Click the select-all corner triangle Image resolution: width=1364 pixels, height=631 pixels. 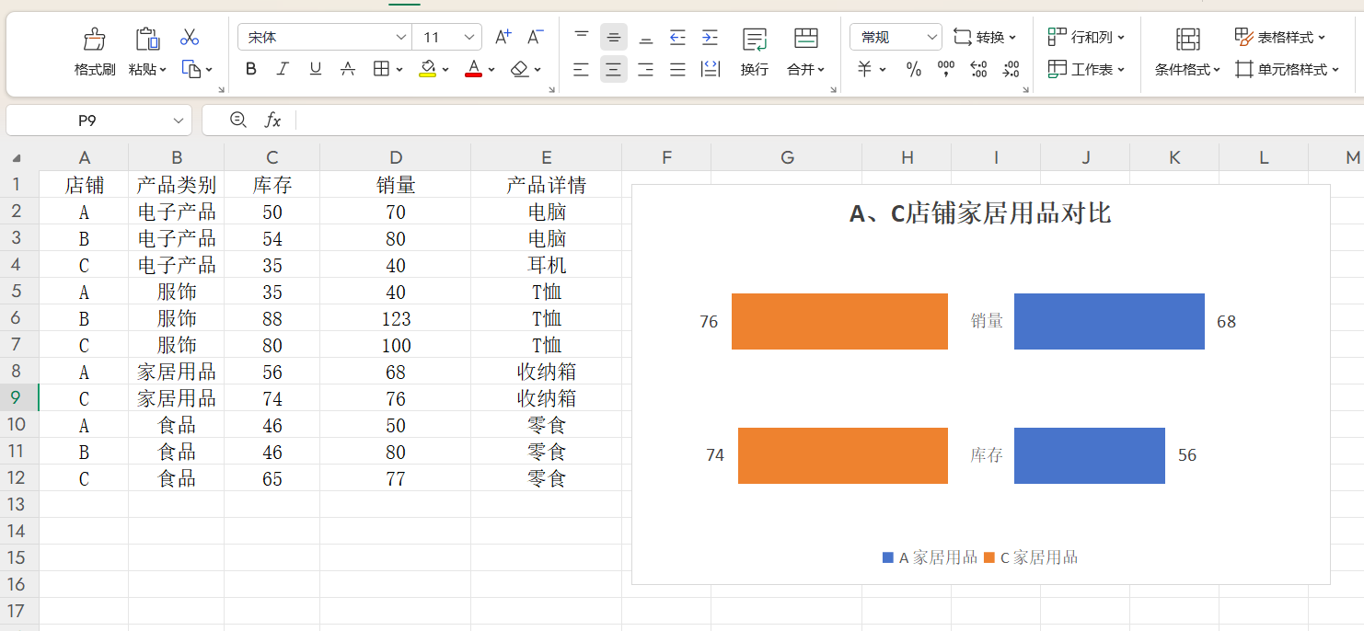click(17, 158)
